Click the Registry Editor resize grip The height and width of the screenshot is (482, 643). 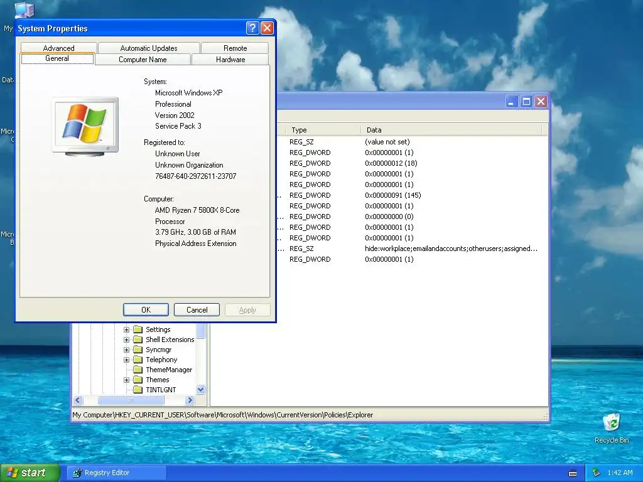544,417
